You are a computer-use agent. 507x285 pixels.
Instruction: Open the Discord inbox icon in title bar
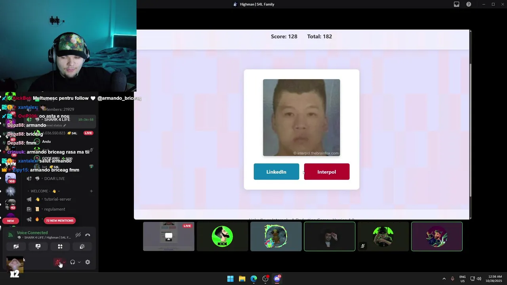[457, 4]
